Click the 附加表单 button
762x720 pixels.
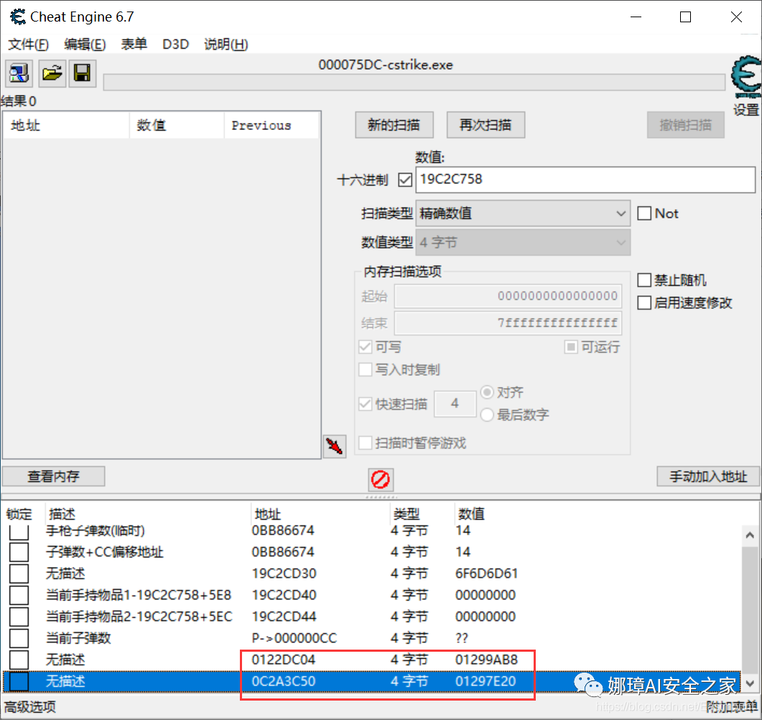pos(731,707)
